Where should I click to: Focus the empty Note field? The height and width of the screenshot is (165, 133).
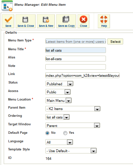[x=75, y=67]
